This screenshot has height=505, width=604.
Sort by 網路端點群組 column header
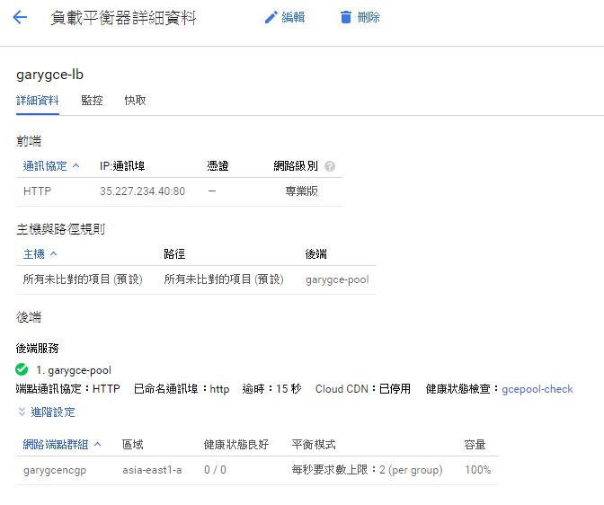point(56,445)
